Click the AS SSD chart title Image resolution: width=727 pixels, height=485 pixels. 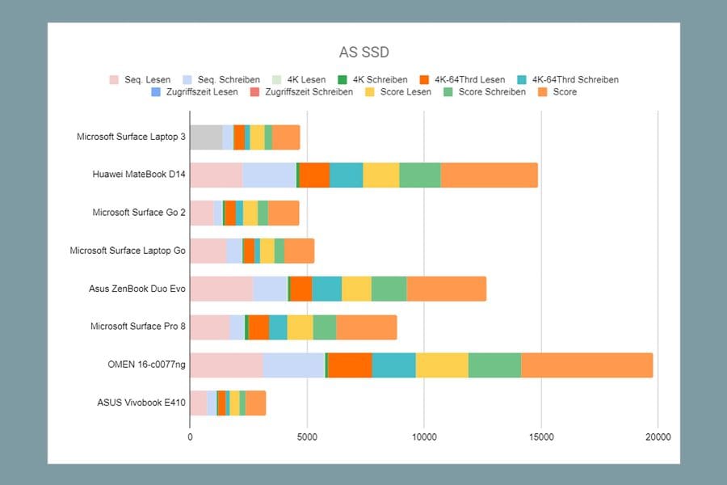pyautogui.click(x=364, y=52)
